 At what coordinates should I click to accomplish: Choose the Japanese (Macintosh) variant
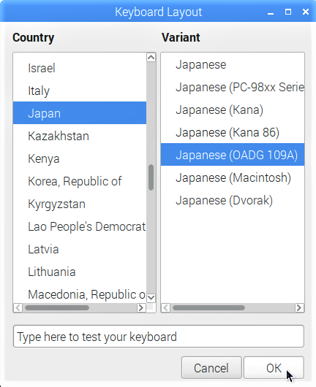(x=233, y=177)
